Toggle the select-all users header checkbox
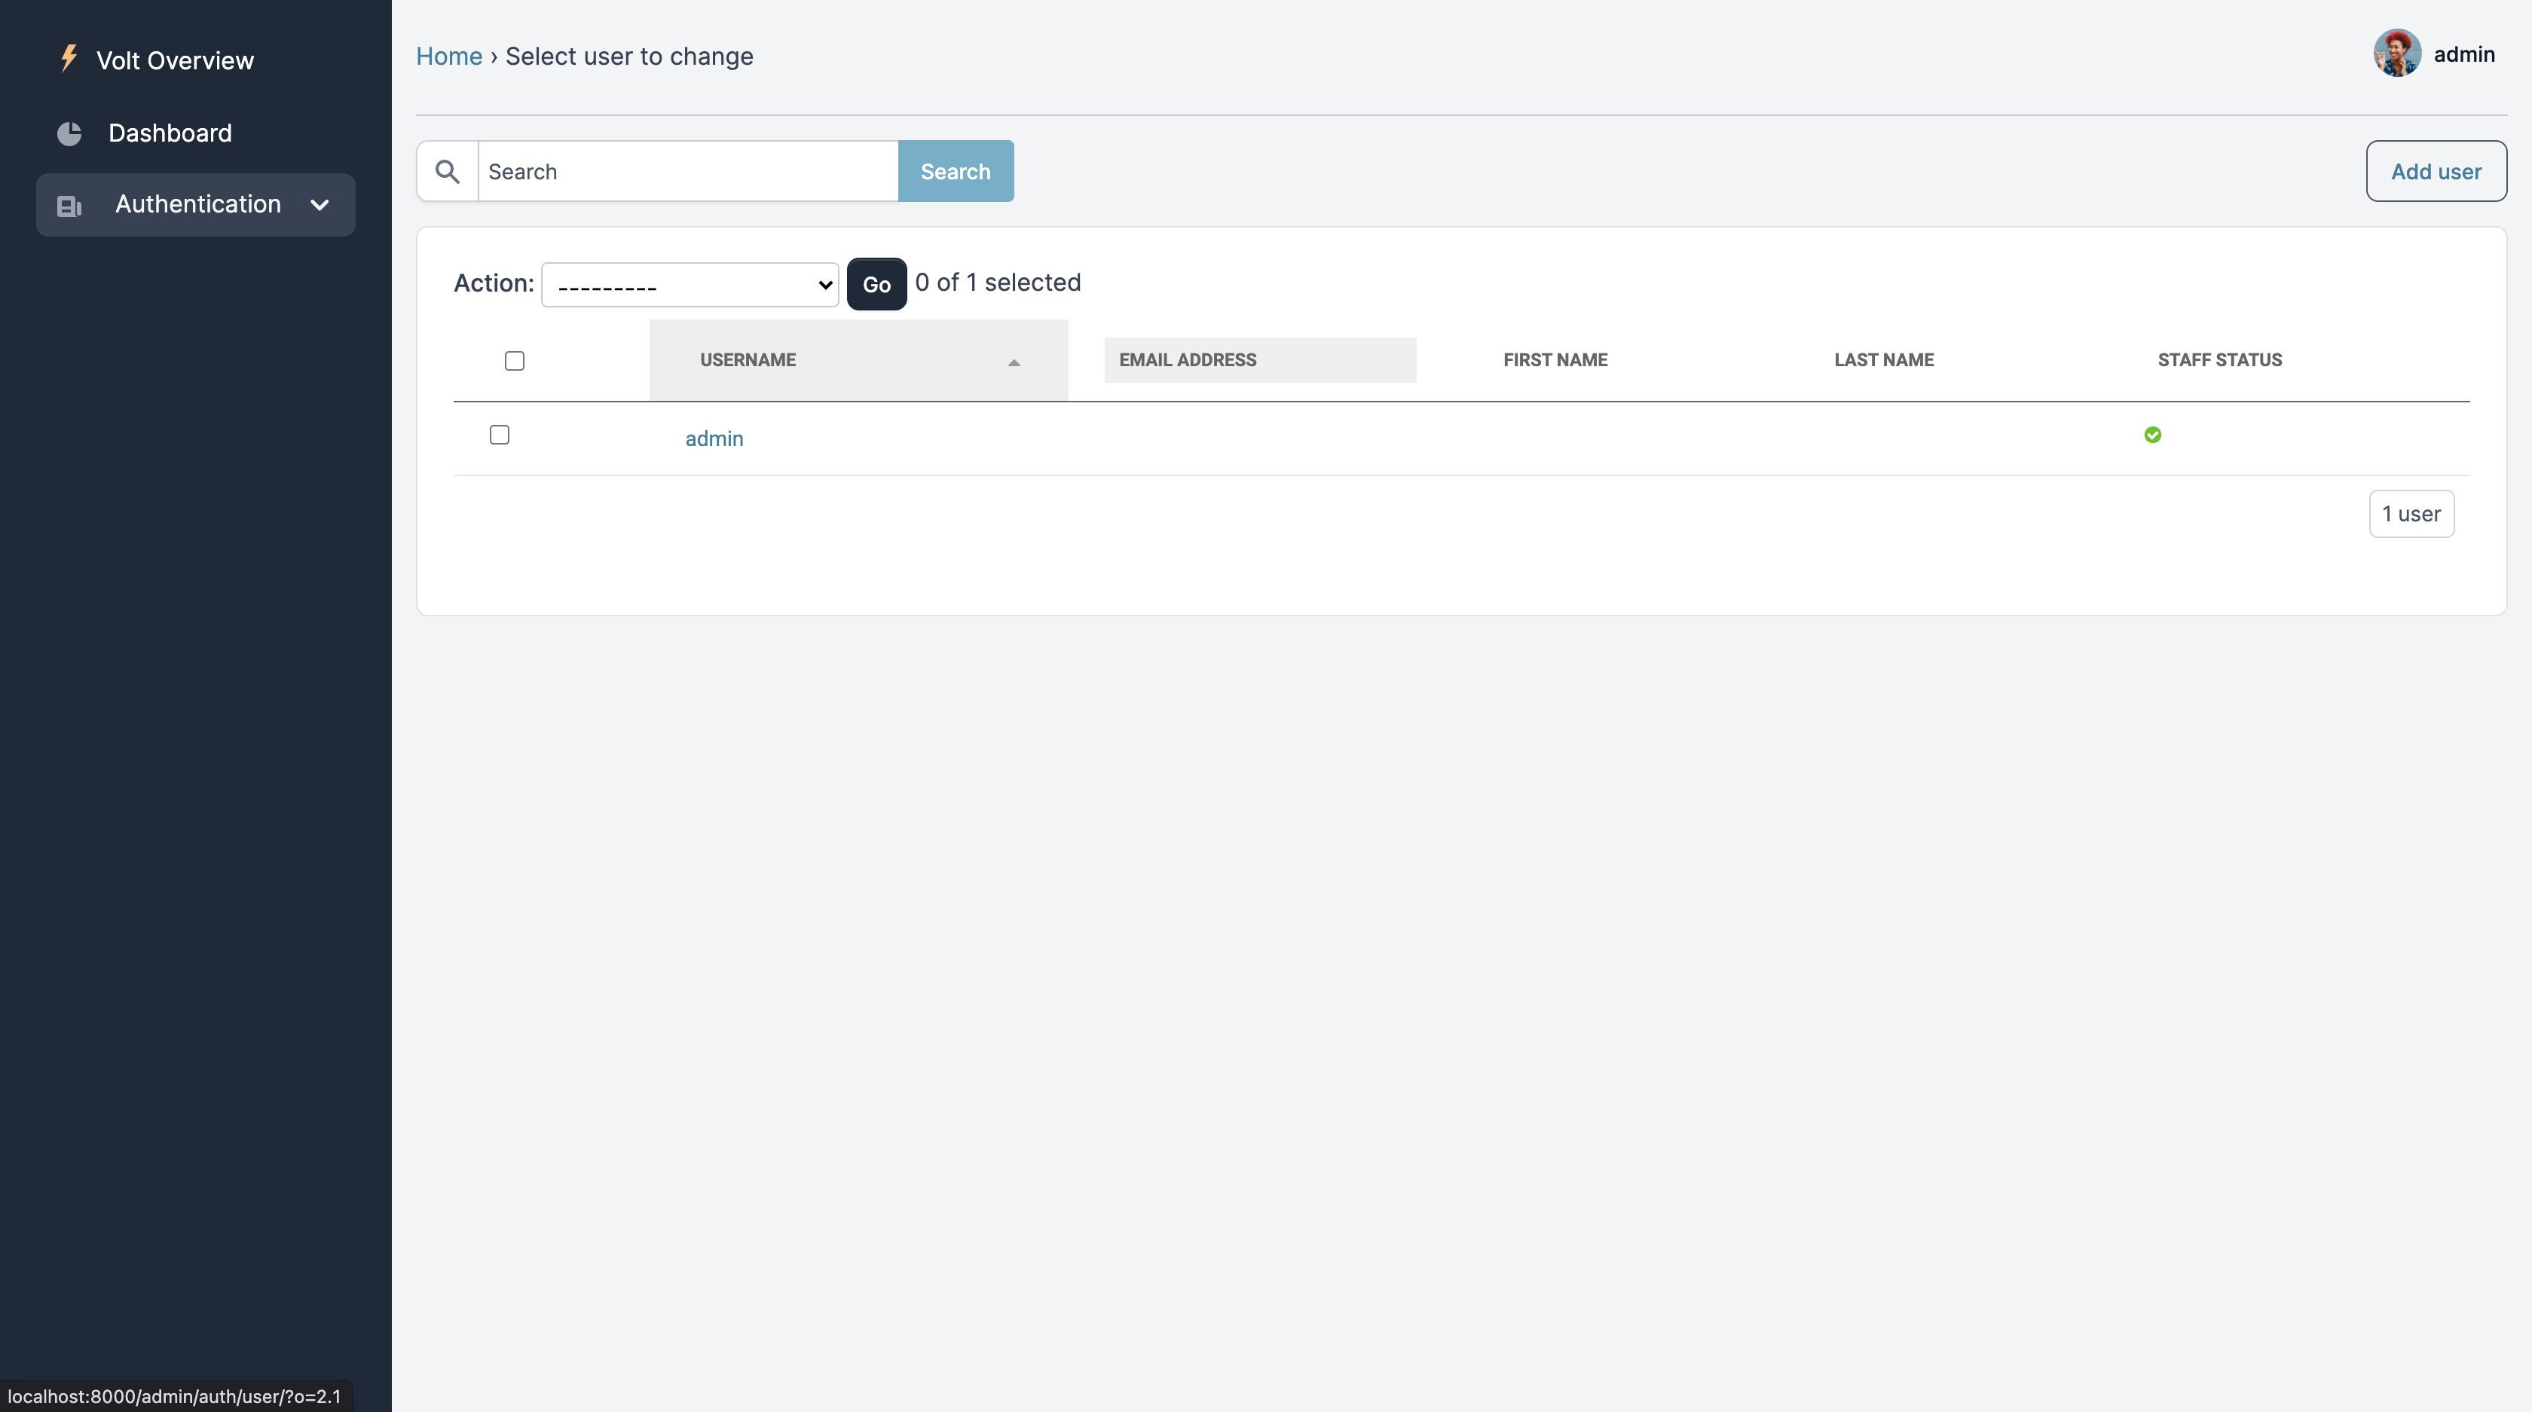This screenshot has height=1412, width=2532. tap(514, 361)
